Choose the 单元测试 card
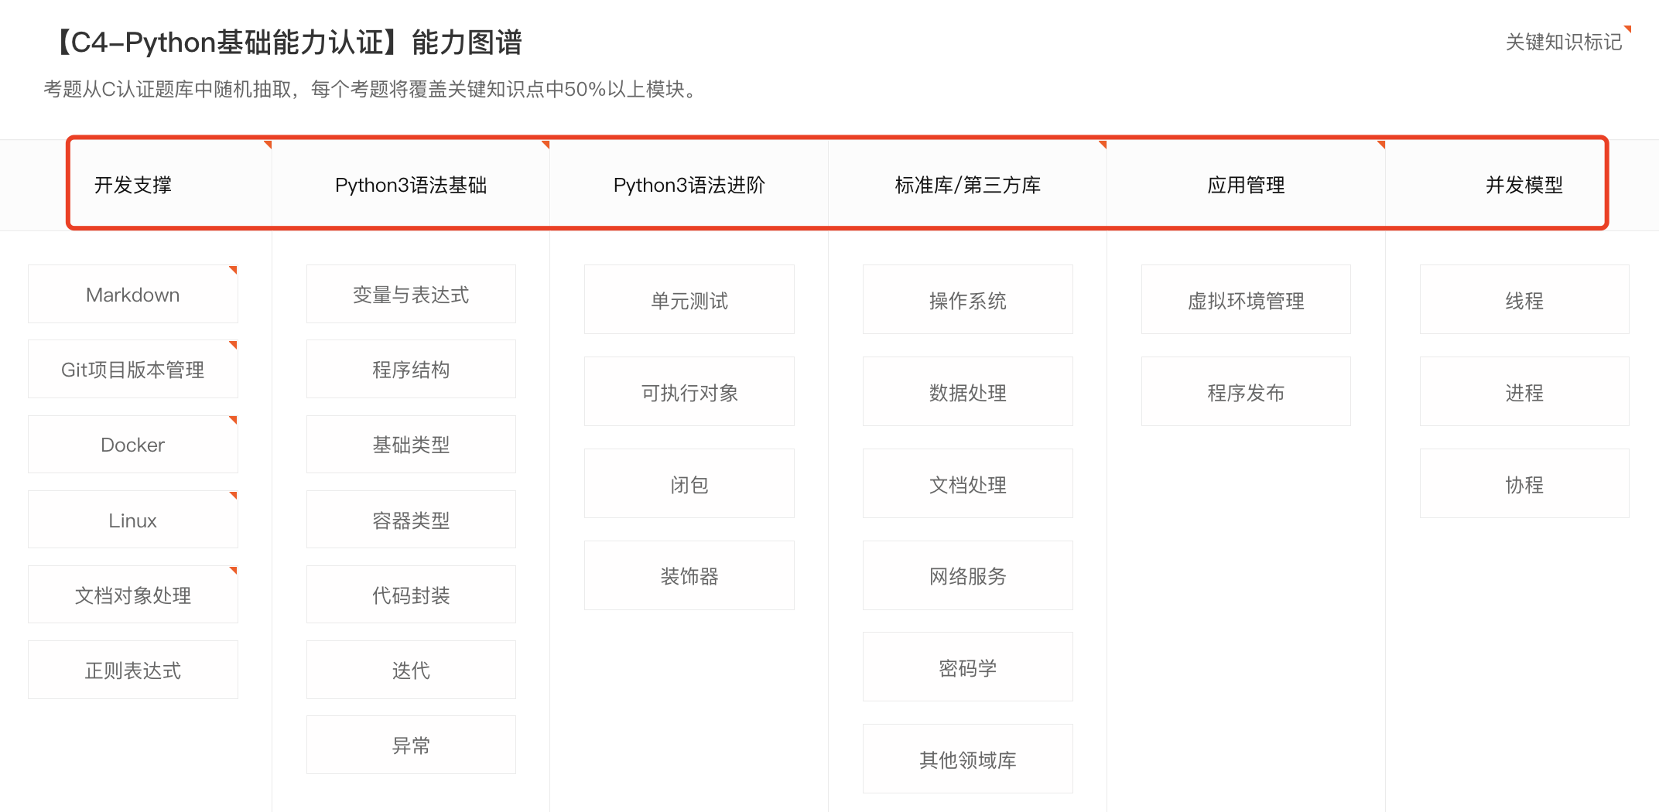 [689, 299]
